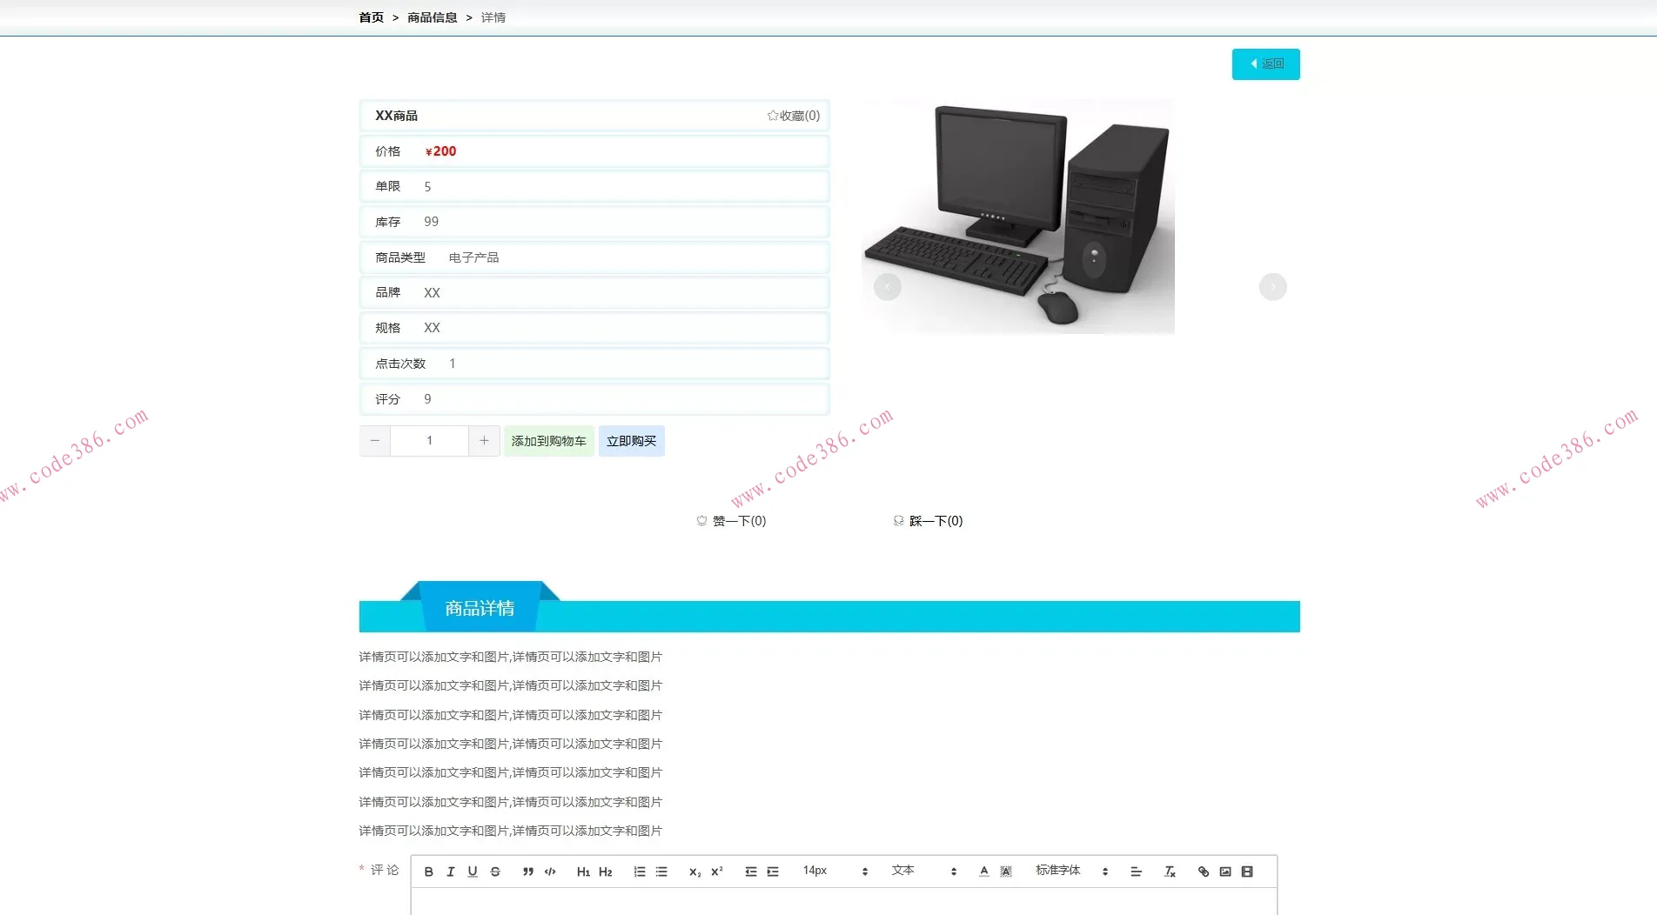Apply strikethrough text formatting
The width and height of the screenshot is (1657, 915).
494,871
